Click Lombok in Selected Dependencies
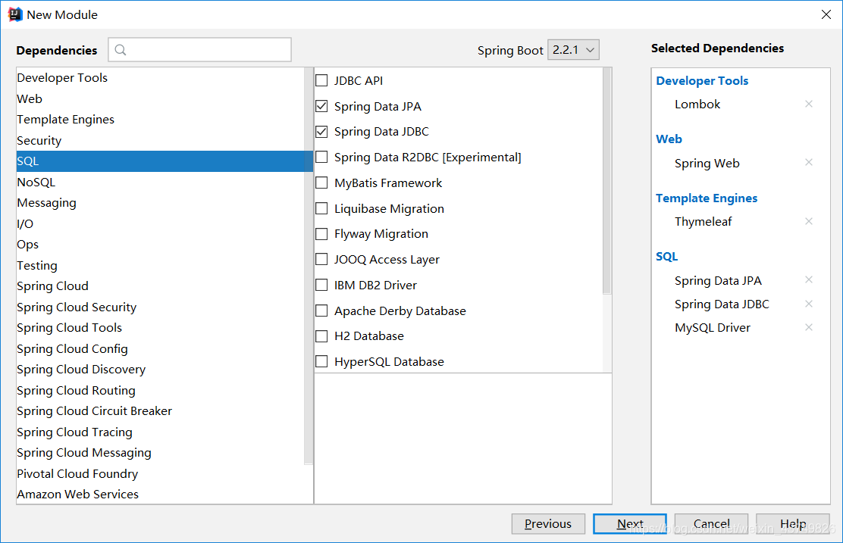843x543 pixels. [697, 105]
